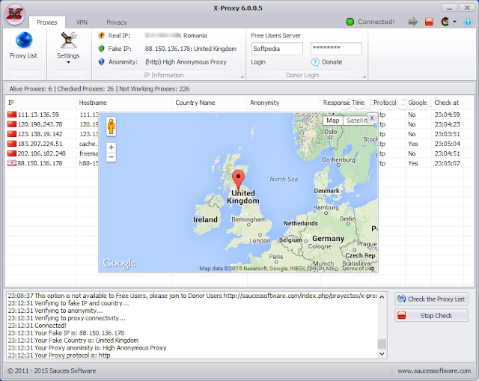The width and height of the screenshot is (479, 381).
Task: Click the Softpedia username field
Action: pyautogui.click(x=277, y=49)
